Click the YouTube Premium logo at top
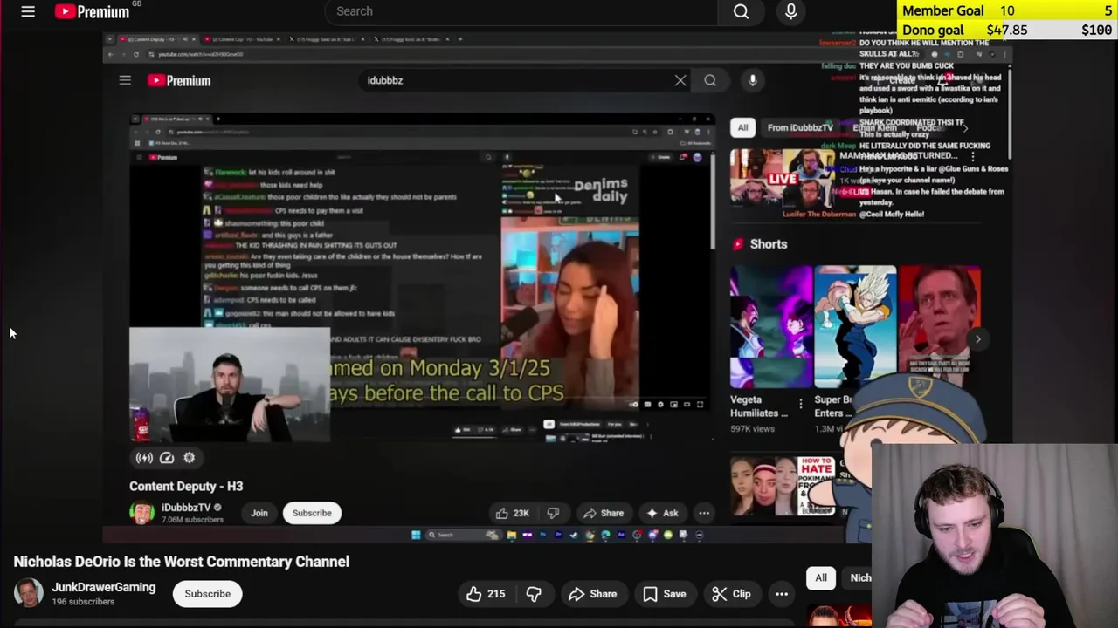 click(92, 11)
